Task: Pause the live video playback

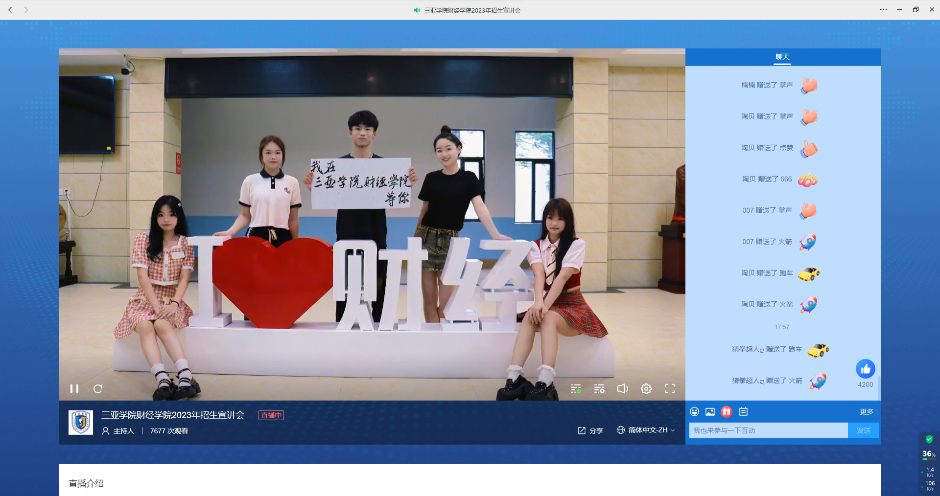Action: pos(74,389)
